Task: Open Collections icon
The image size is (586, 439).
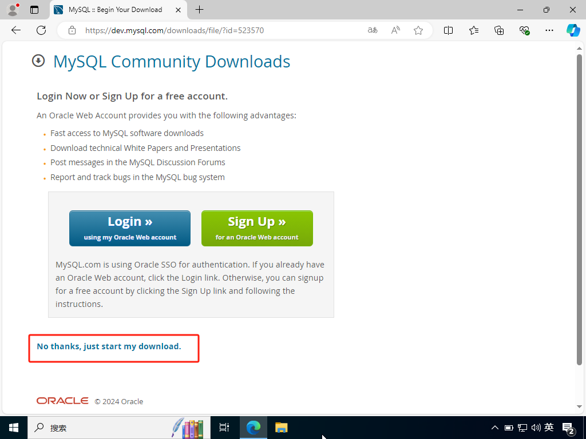Action: tap(499, 30)
